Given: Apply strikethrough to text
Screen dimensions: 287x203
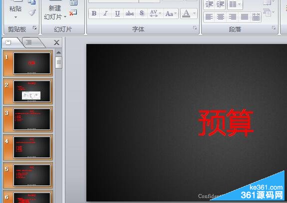Looking at the screenshot, I should click(x=129, y=13).
